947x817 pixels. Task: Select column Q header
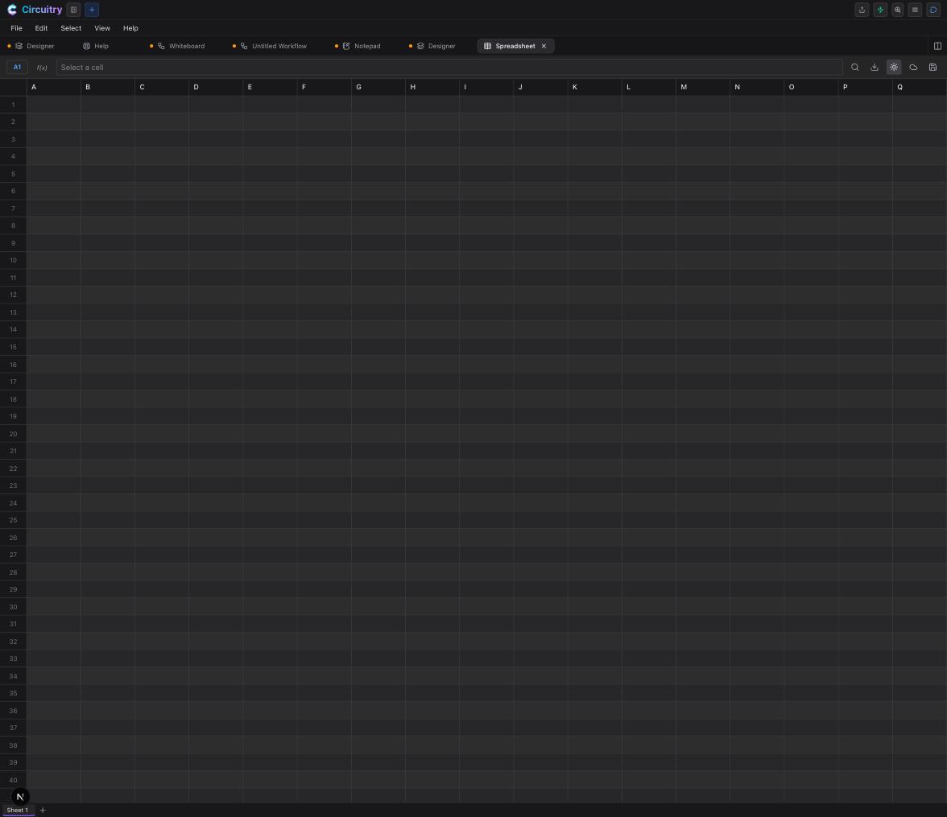coord(920,87)
